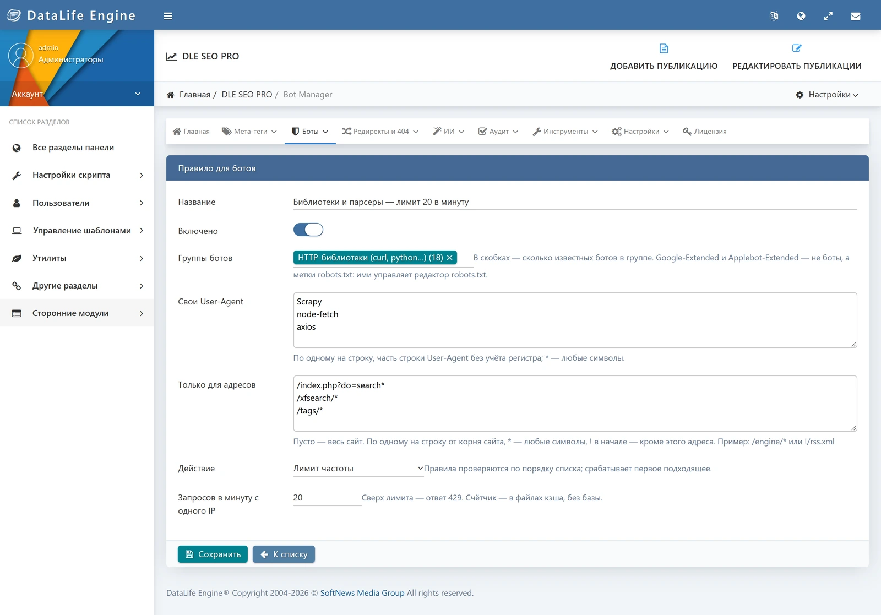This screenshot has height=615, width=881.
Task: Toggle fullscreen with the expand arrows icon
Action: 828,16
